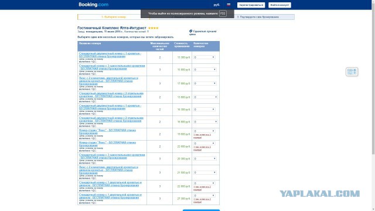
Task: Change currency via the руб. selector
Action: click(217, 5)
